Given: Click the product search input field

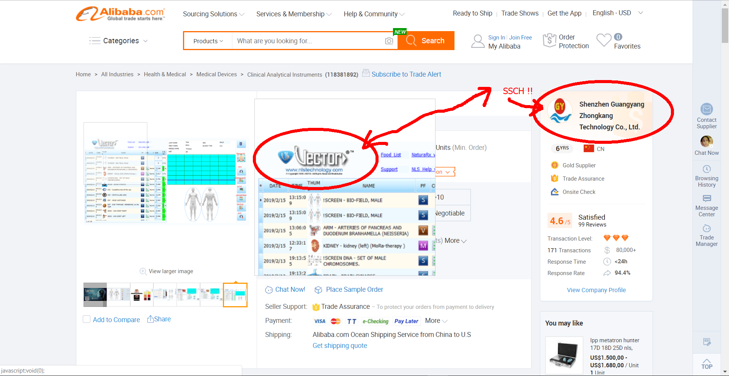Looking at the screenshot, I should pos(308,41).
